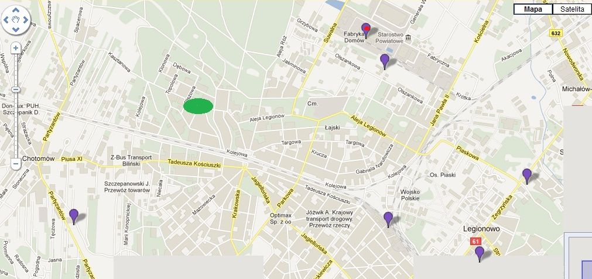
Task: Click the overview map box in corner
Action: pos(578,256)
